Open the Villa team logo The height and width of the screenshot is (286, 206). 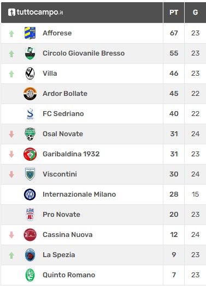click(x=30, y=74)
